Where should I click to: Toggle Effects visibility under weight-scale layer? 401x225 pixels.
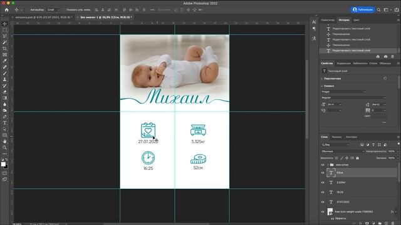click(332, 219)
